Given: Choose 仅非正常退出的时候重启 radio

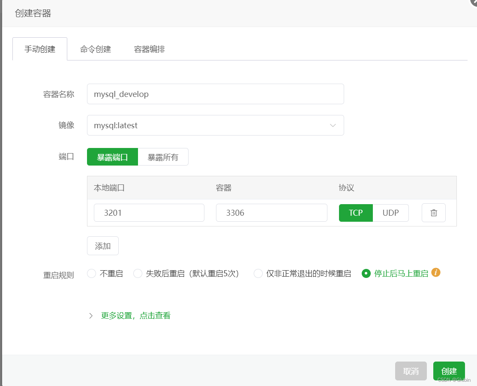Looking at the screenshot, I should coord(258,273).
